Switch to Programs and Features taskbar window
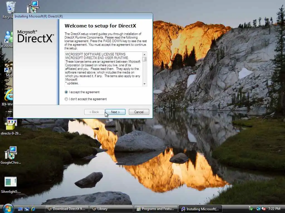This screenshot has height=213, width=285. (x=156, y=209)
